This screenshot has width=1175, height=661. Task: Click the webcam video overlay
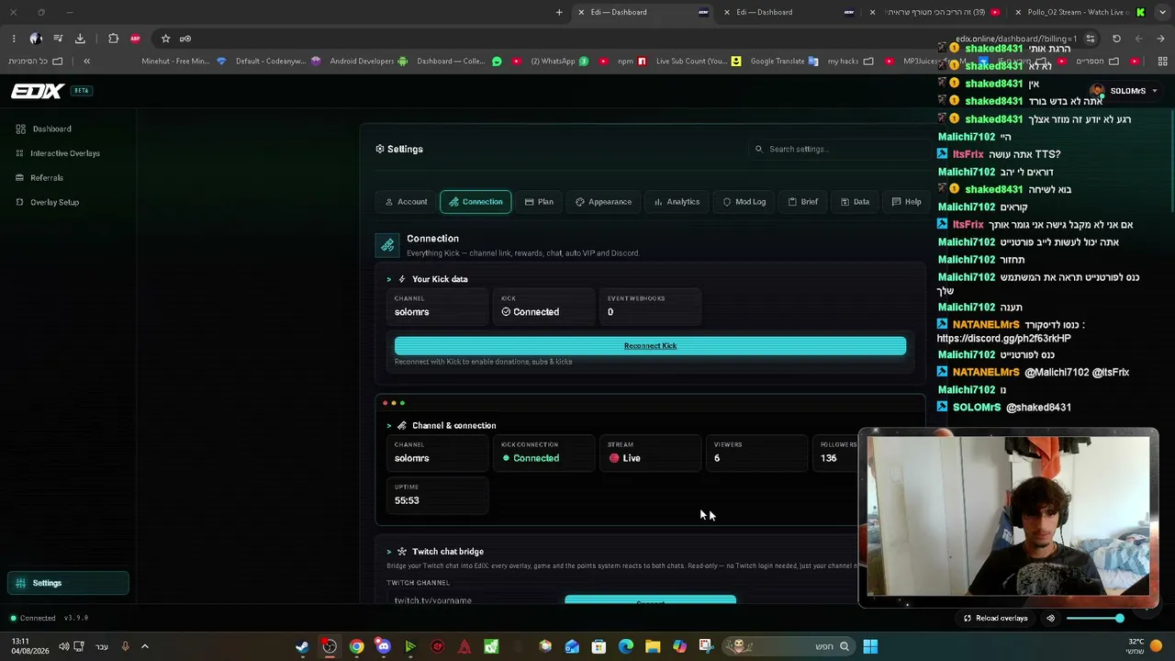pos(1008,518)
